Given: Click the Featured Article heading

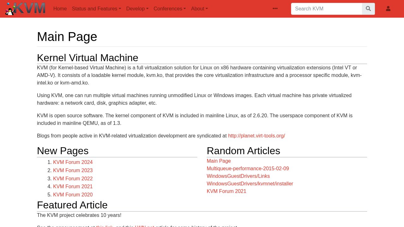Looking at the screenshot, I should [x=72, y=205].
